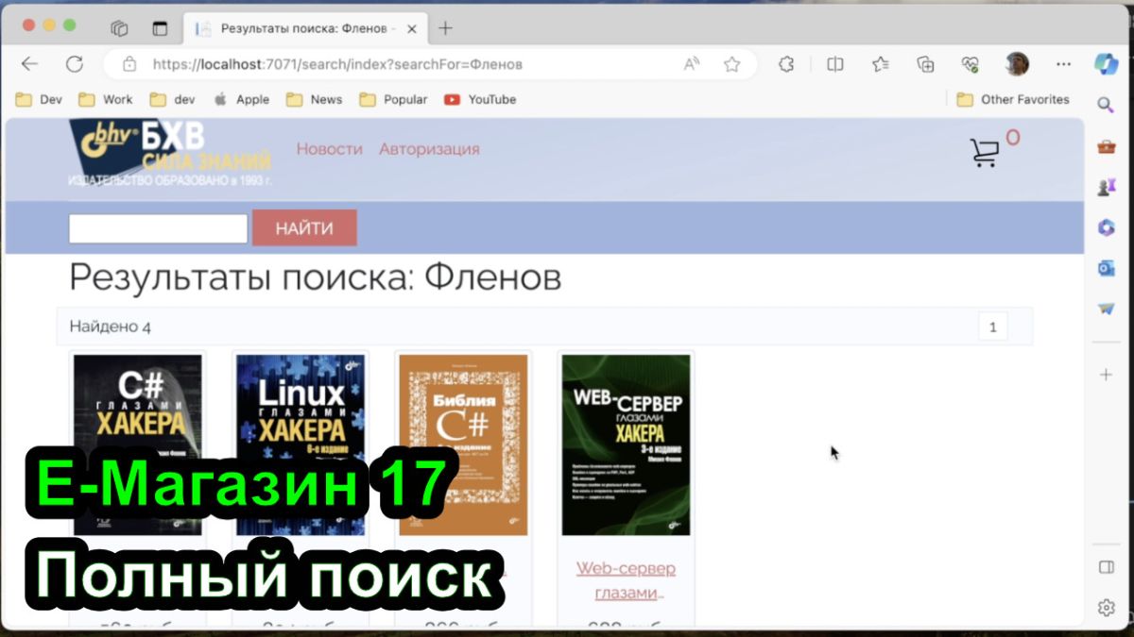The width and height of the screenshot is (1134, 637).
Task: Open Settings and more menu
Action: pos(1063,64)
